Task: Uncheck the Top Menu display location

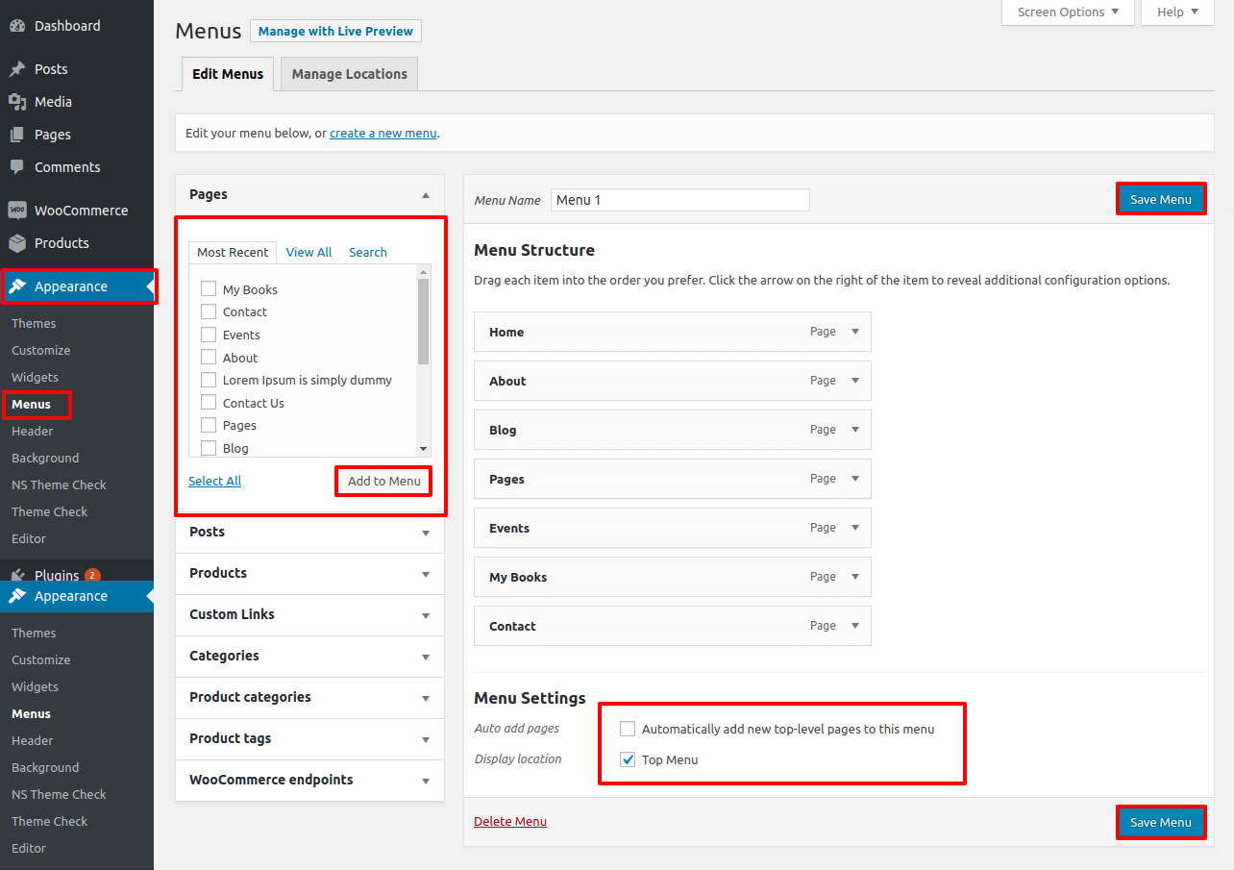Action: 628,759
